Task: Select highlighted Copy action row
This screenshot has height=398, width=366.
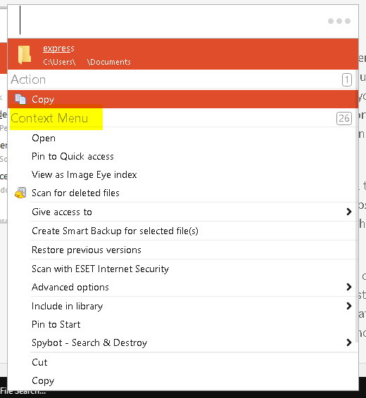Action: (183, 99)
